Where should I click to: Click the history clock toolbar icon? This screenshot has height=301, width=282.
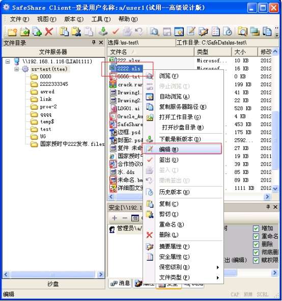(228, 32)
